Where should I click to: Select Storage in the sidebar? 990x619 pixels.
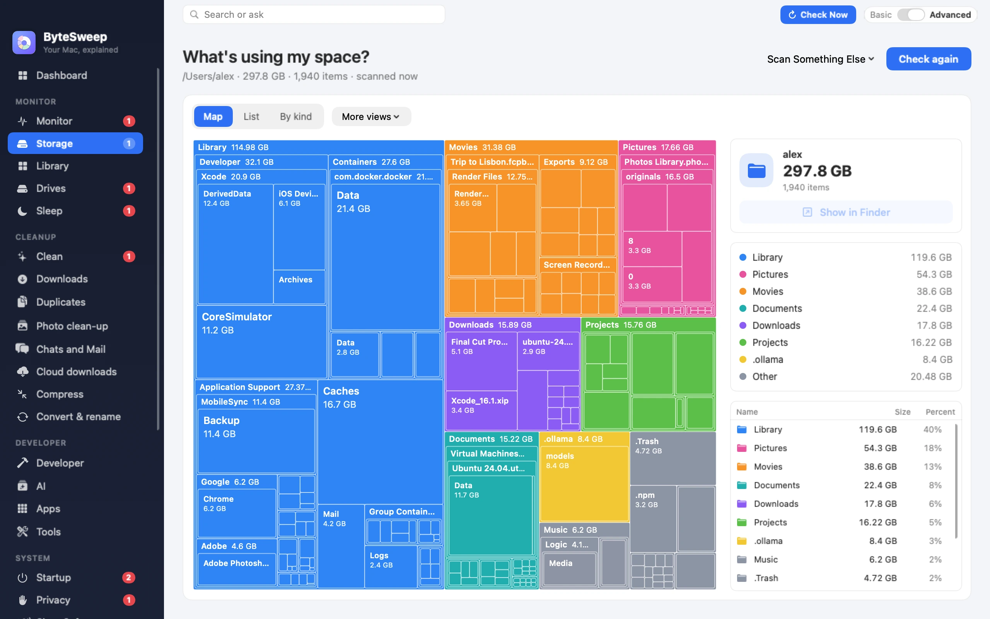pos(75,143)
